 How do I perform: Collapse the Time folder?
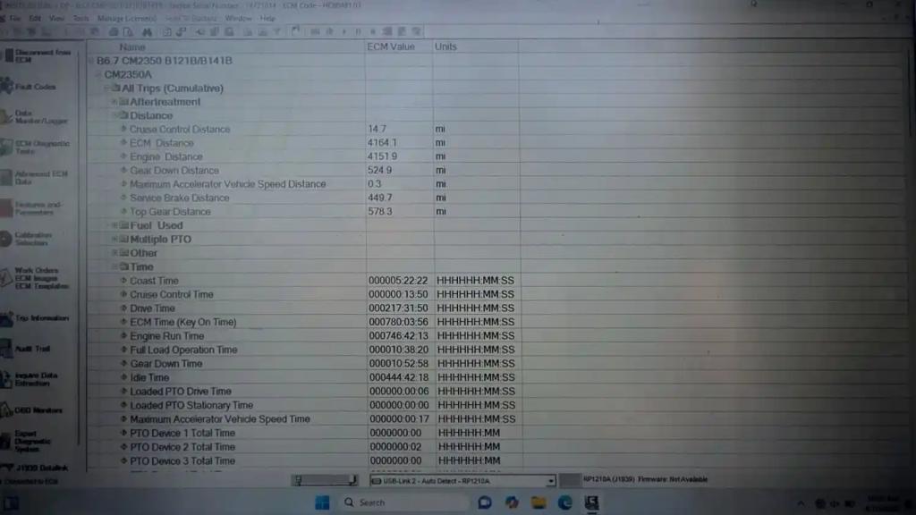click(x=114, y=267)
